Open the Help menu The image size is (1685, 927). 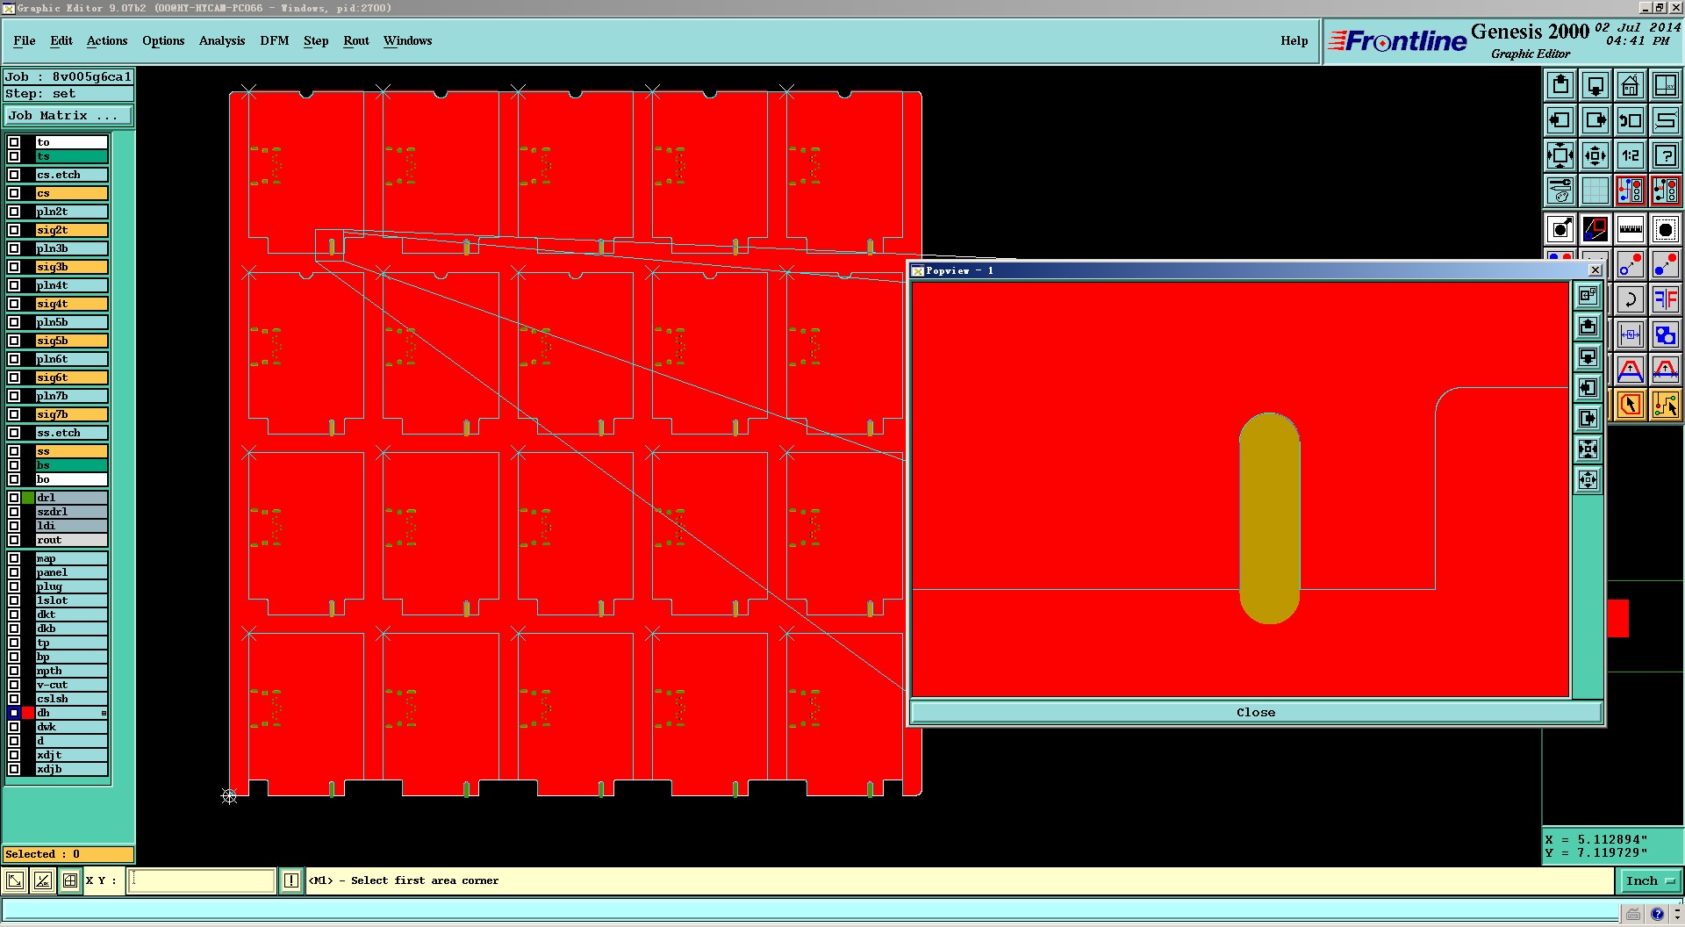tap(1294, 40)
